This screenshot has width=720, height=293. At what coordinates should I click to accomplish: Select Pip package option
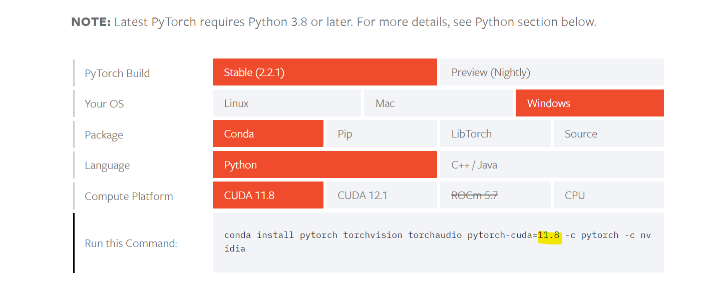382,133
